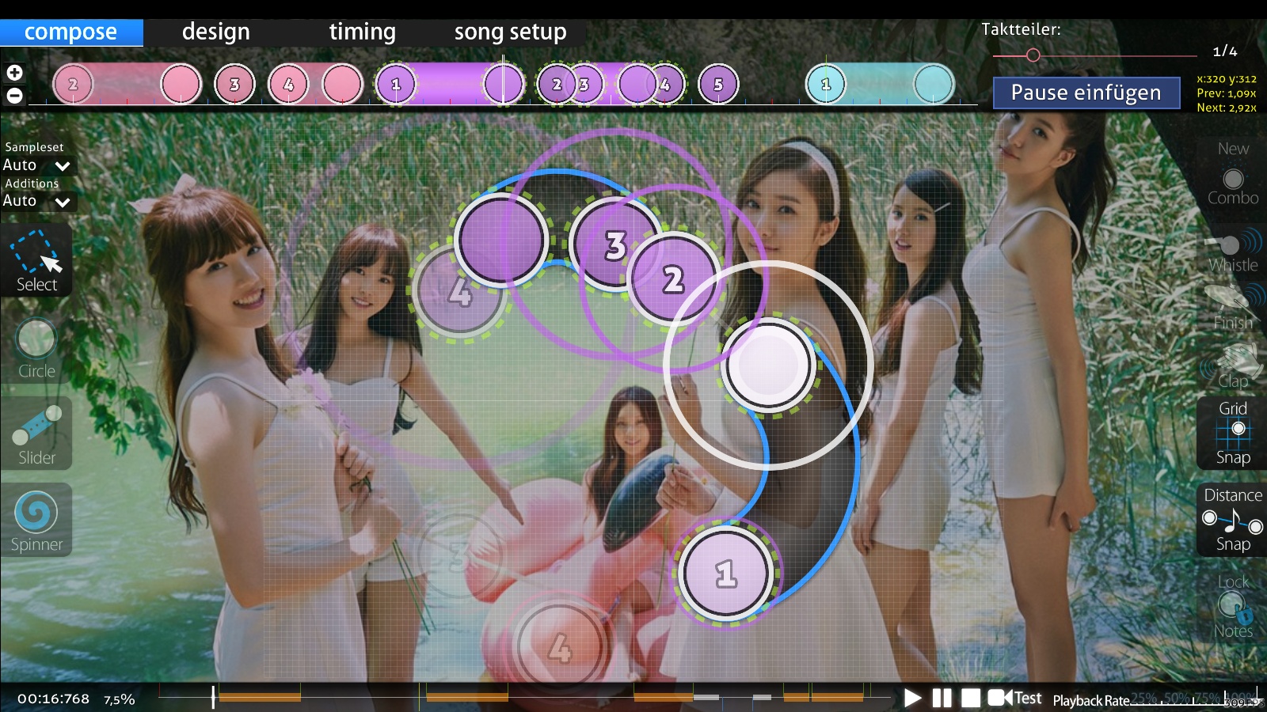Viewport: 1267px width, 712px height.
Task: Click the Test camera button
Action: pos(1014,698)
